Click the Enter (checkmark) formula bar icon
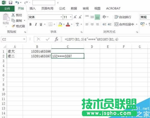This screenshot has height=118, width=150. click(x=48, y=39)
